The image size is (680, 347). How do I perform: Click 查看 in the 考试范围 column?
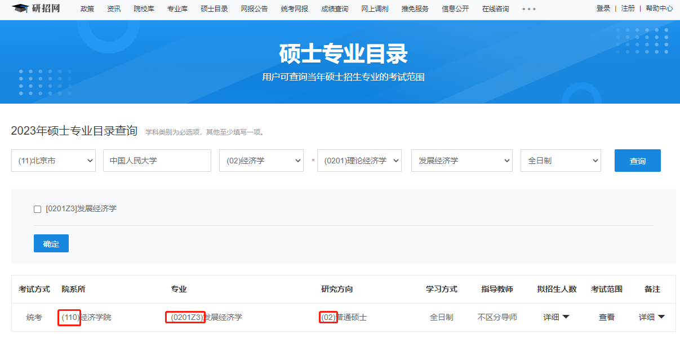coord(607,317)
